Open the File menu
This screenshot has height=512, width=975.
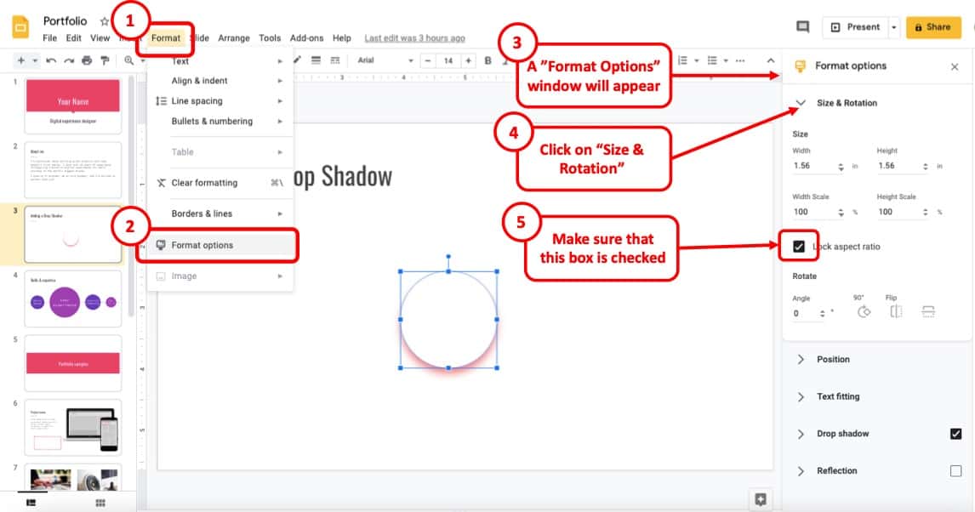click(49, 38)
